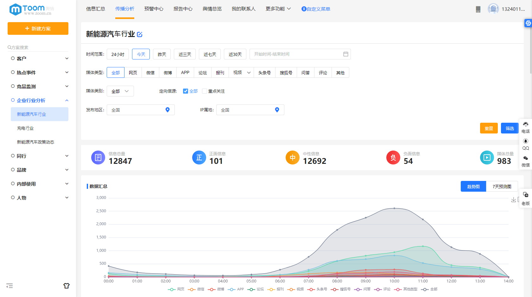This screenshot has width=532, height=297.
Task: Click the 重置 reset button
Action: pyautogui.click(x=489, y=128)
